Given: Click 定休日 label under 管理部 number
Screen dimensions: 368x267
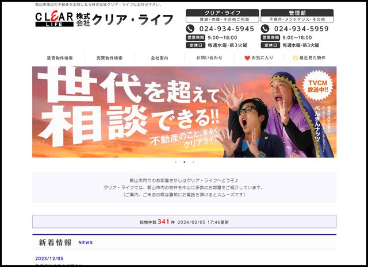Looking at the screenshot, I should pos(270,45).
